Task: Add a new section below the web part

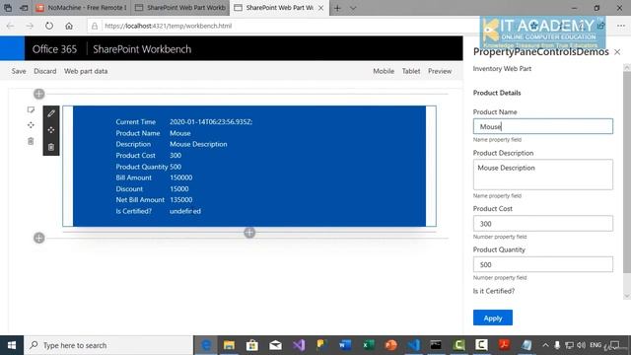Action: 39,238
